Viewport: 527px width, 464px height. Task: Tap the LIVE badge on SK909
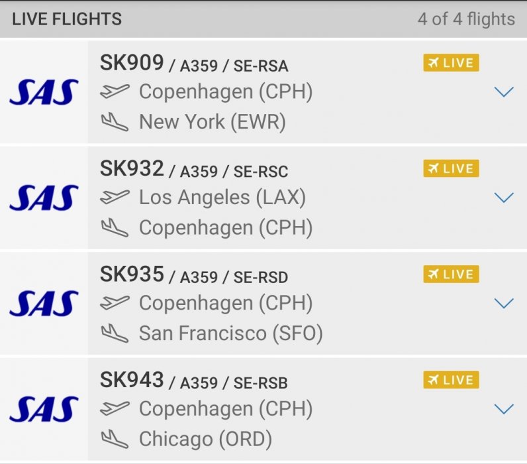(451, 63)
